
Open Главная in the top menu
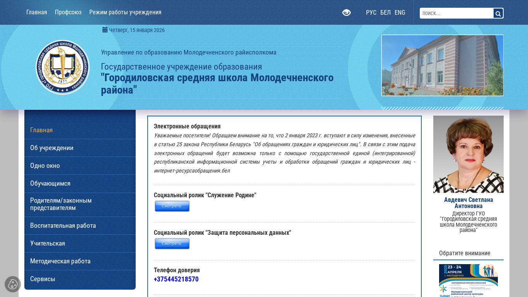tap(37, 12)
